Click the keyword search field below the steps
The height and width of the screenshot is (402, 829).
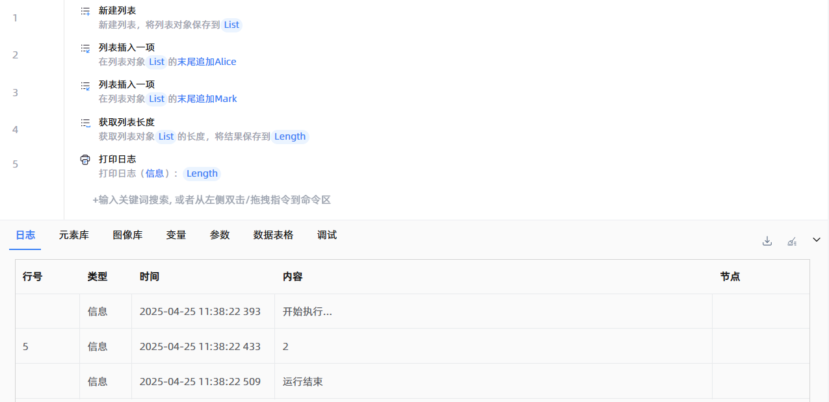coord(212,200)
